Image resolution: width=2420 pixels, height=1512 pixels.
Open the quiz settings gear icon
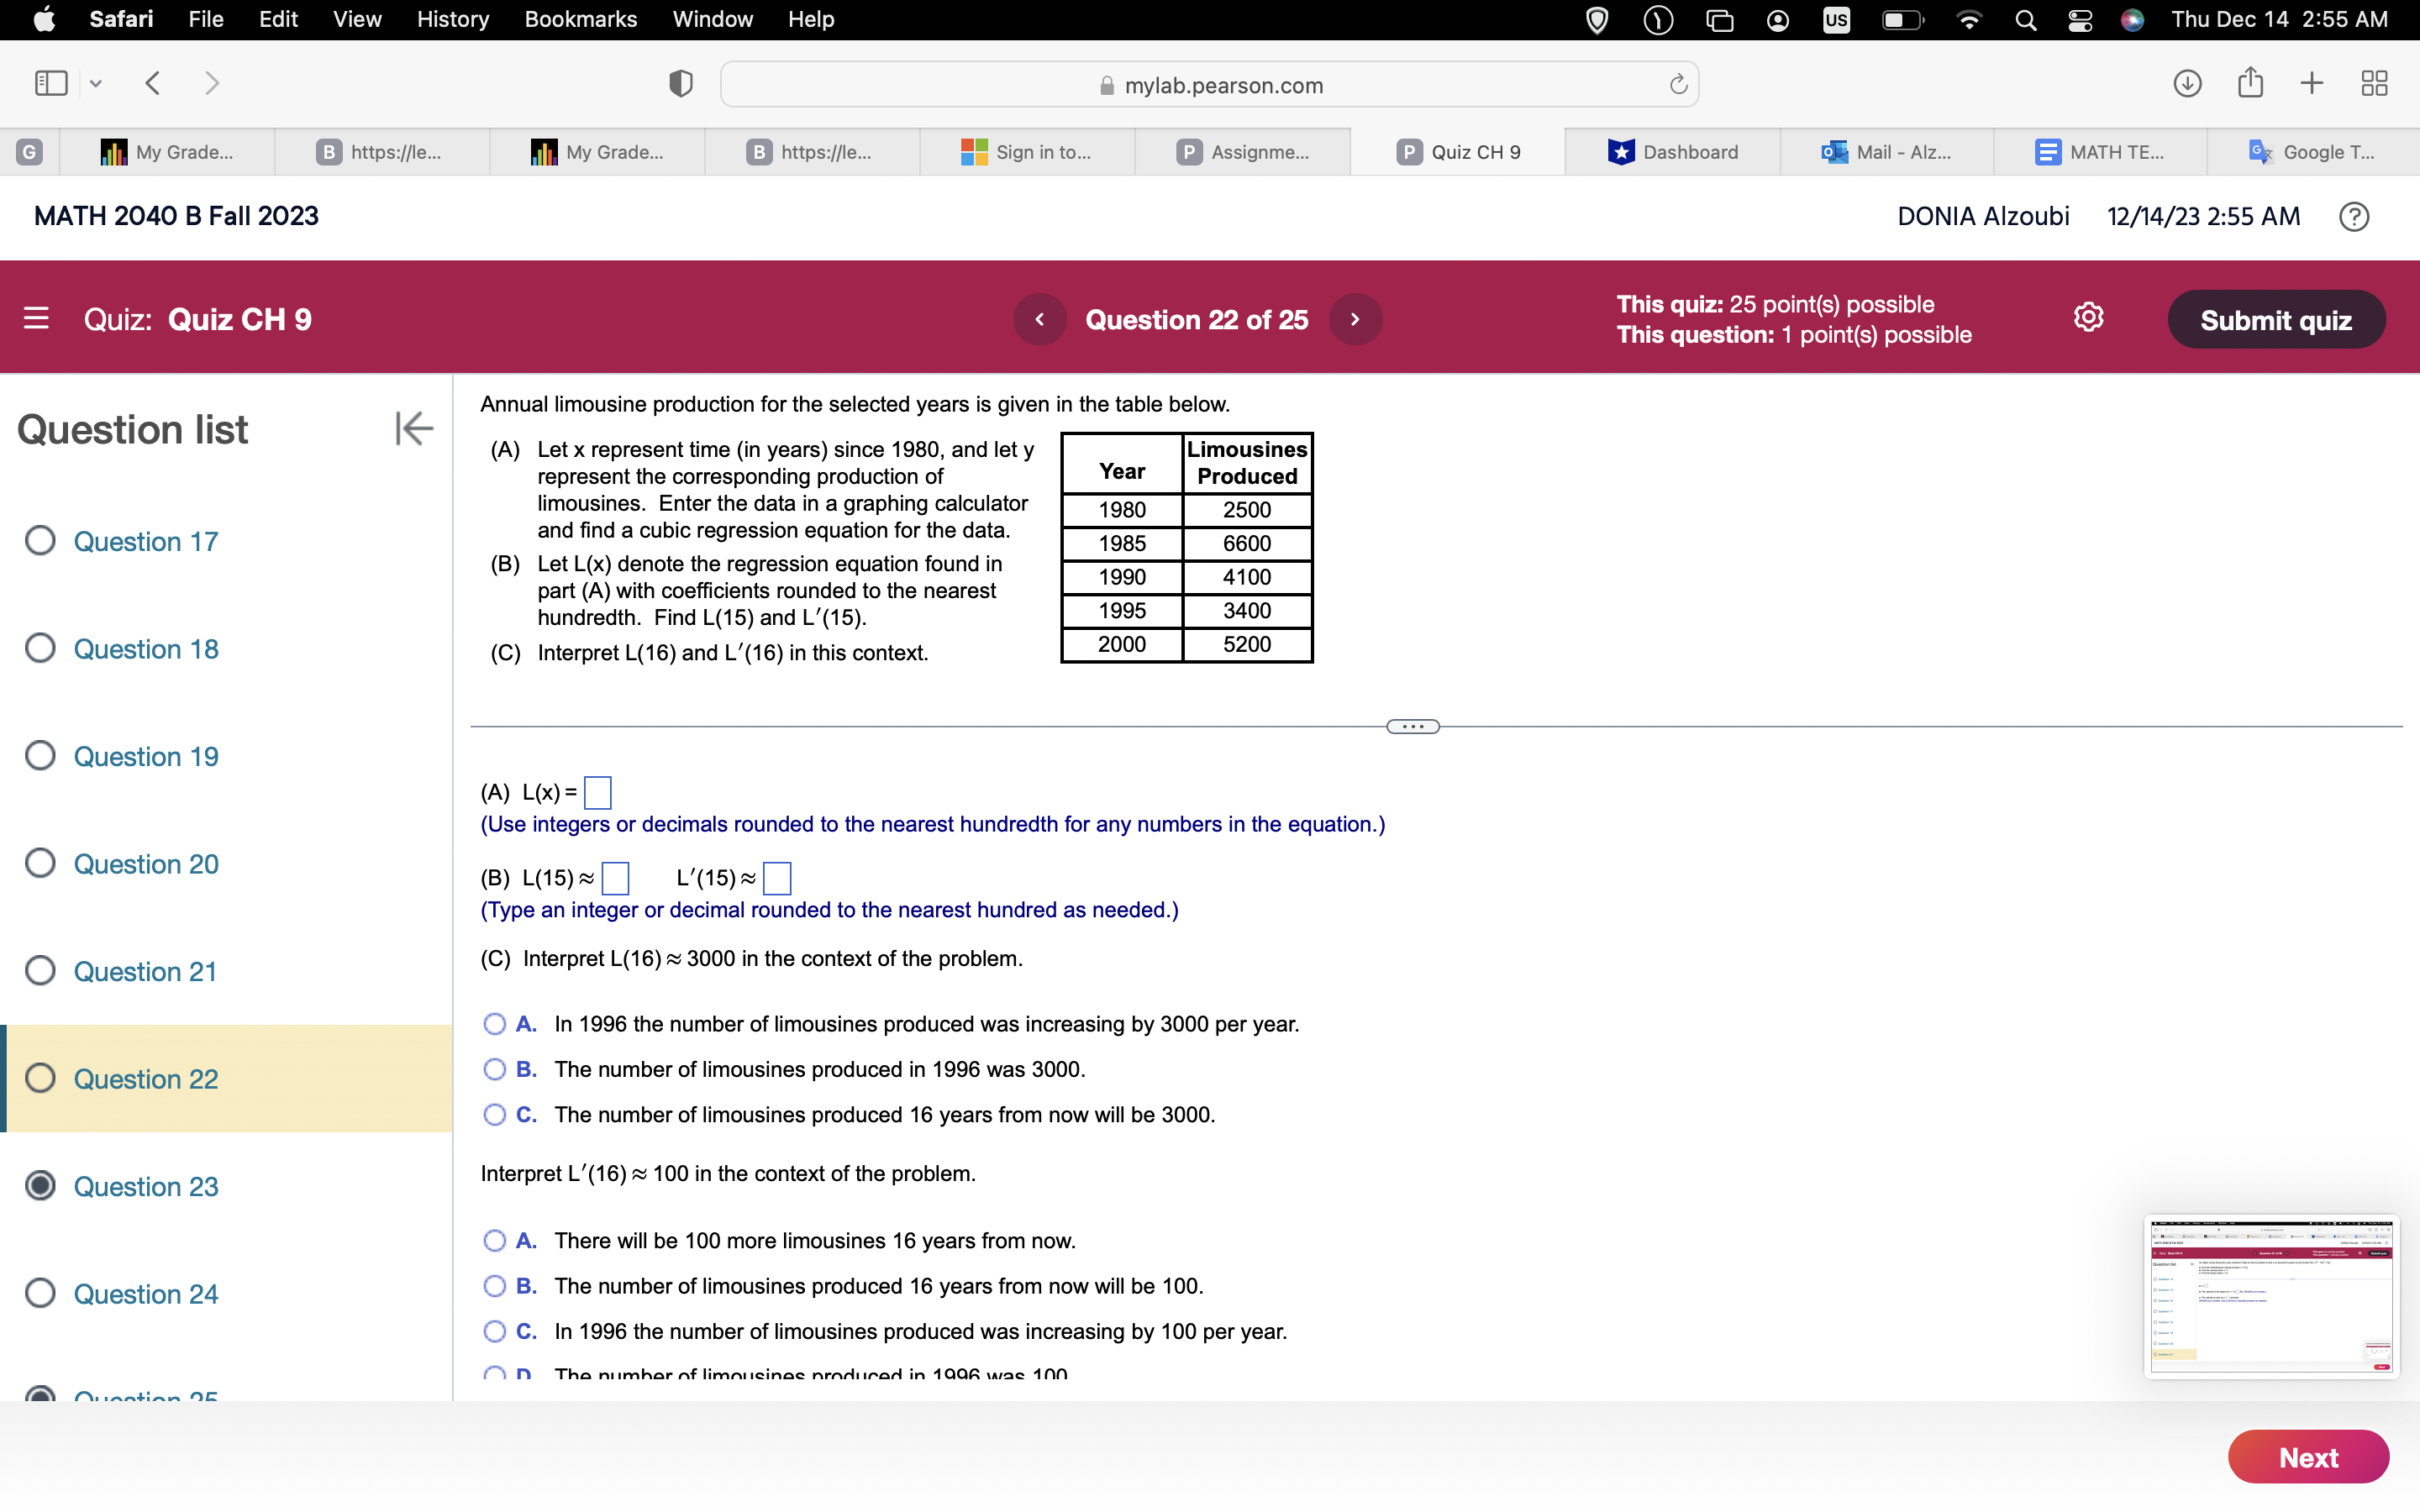click(x=2089, y=317)
